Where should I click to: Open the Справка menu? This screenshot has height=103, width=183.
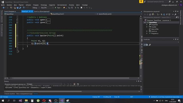tap(85, 5)
